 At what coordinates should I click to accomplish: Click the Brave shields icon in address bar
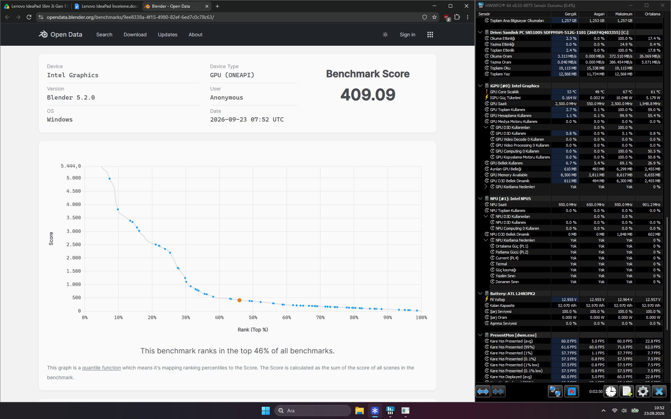tap(425, 17)
